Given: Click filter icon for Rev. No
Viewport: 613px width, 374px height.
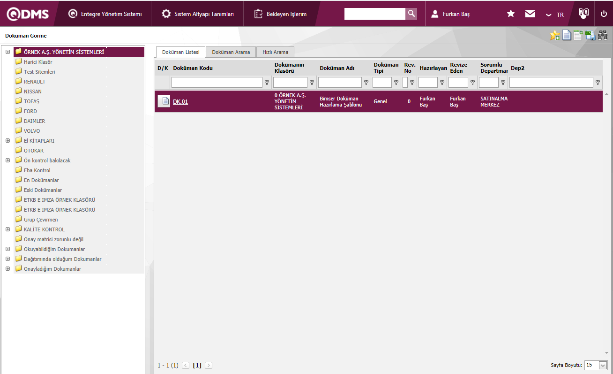Looking at the screenshot, I should click(x=412, y=83).
